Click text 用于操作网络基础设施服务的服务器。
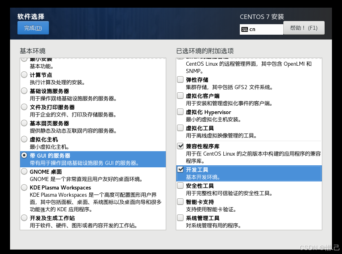 click(73, 99)
